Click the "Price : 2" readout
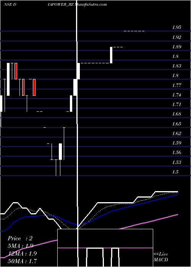Screen dimensions: 191x267 (x=20, y=238)
